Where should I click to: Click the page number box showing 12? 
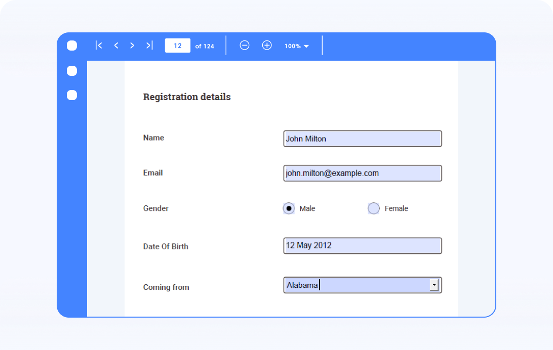pyautogui.click(x=177, y=45)
